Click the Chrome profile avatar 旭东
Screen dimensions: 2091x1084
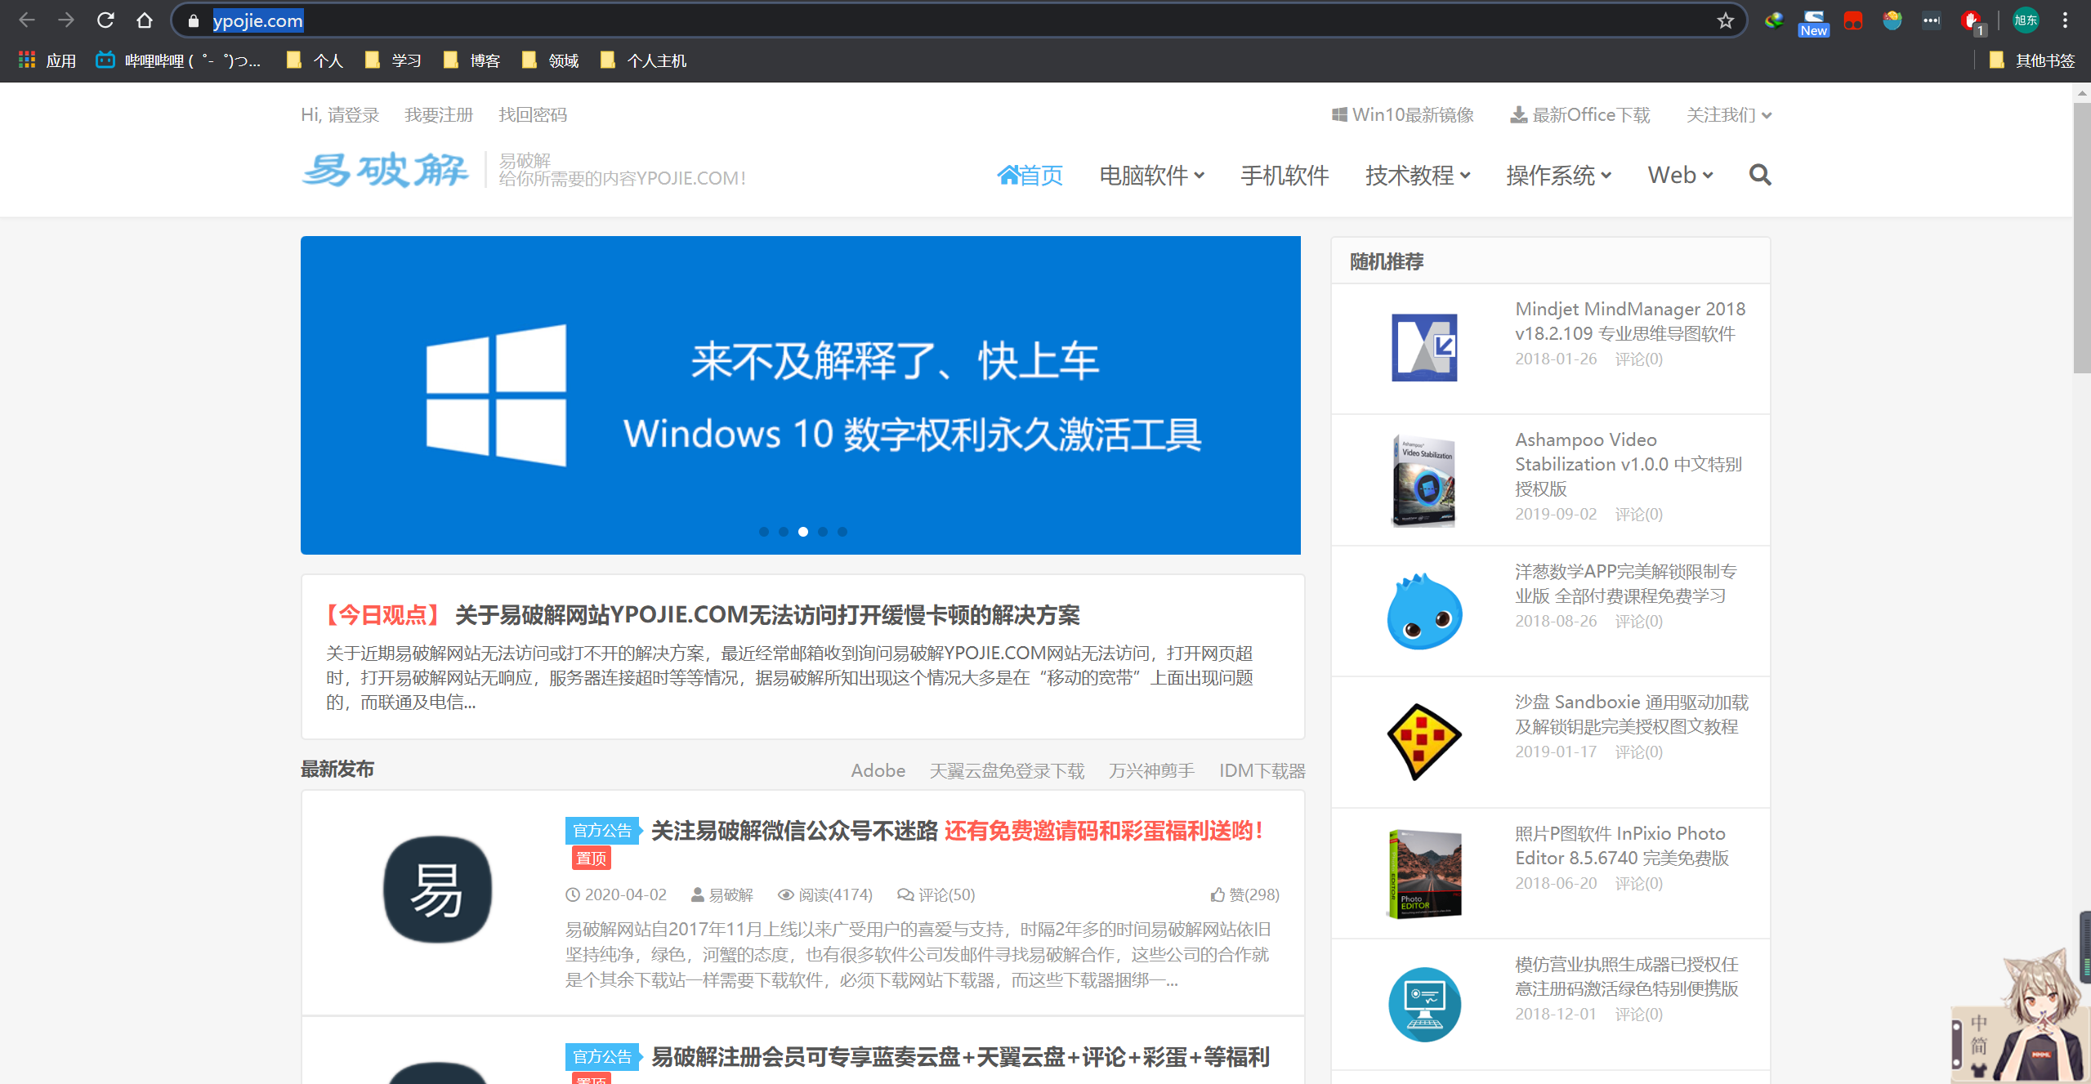click(2026, 20)
